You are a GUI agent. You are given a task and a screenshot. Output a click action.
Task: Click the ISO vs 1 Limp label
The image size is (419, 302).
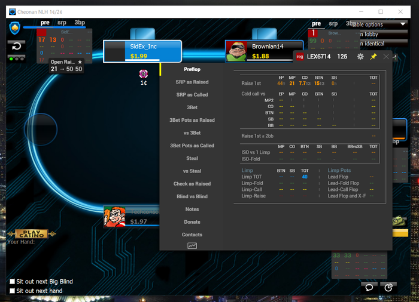coord(256,152)
